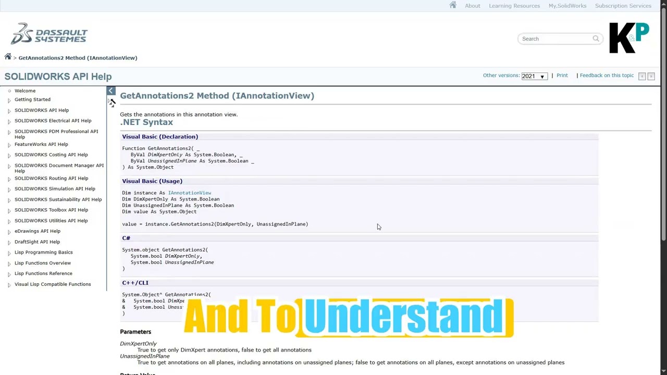Select SOLIDWORKS Simulation API Help entry

(55, 189)
